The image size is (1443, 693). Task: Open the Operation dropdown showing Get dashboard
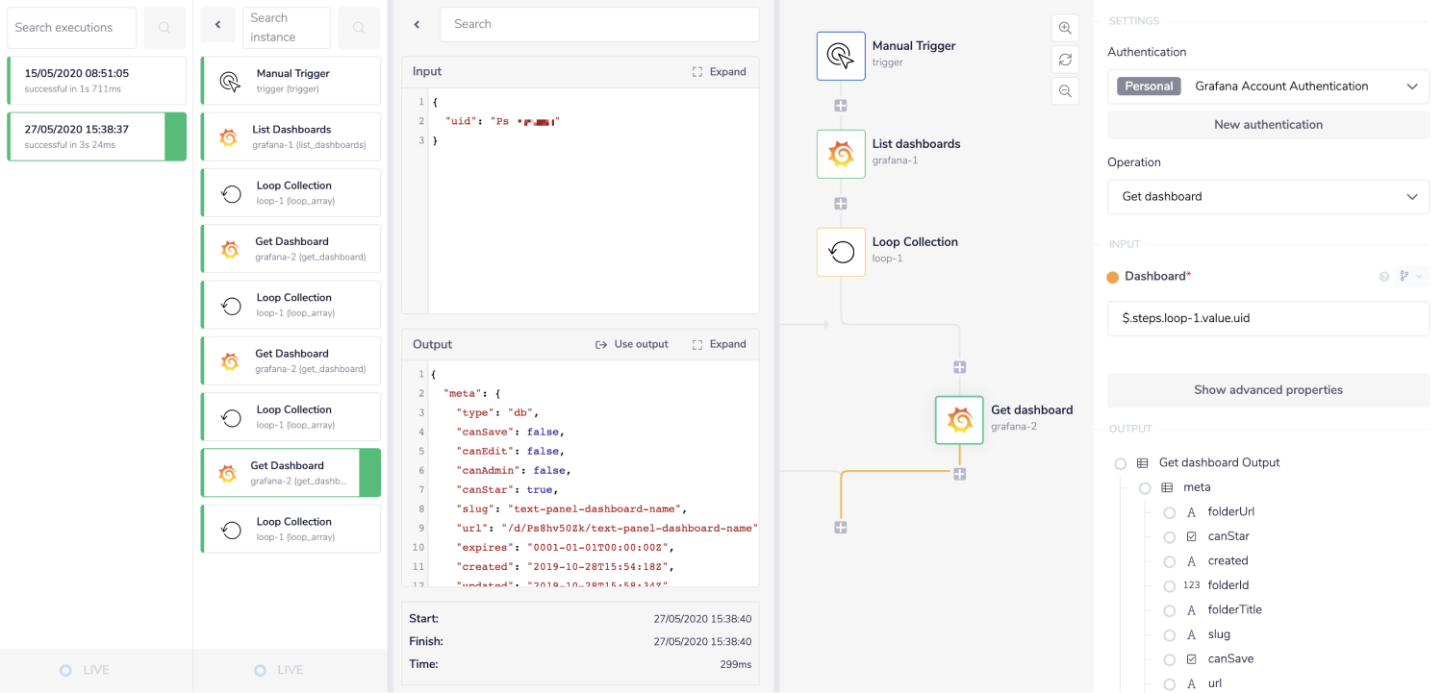(1268, 197)
